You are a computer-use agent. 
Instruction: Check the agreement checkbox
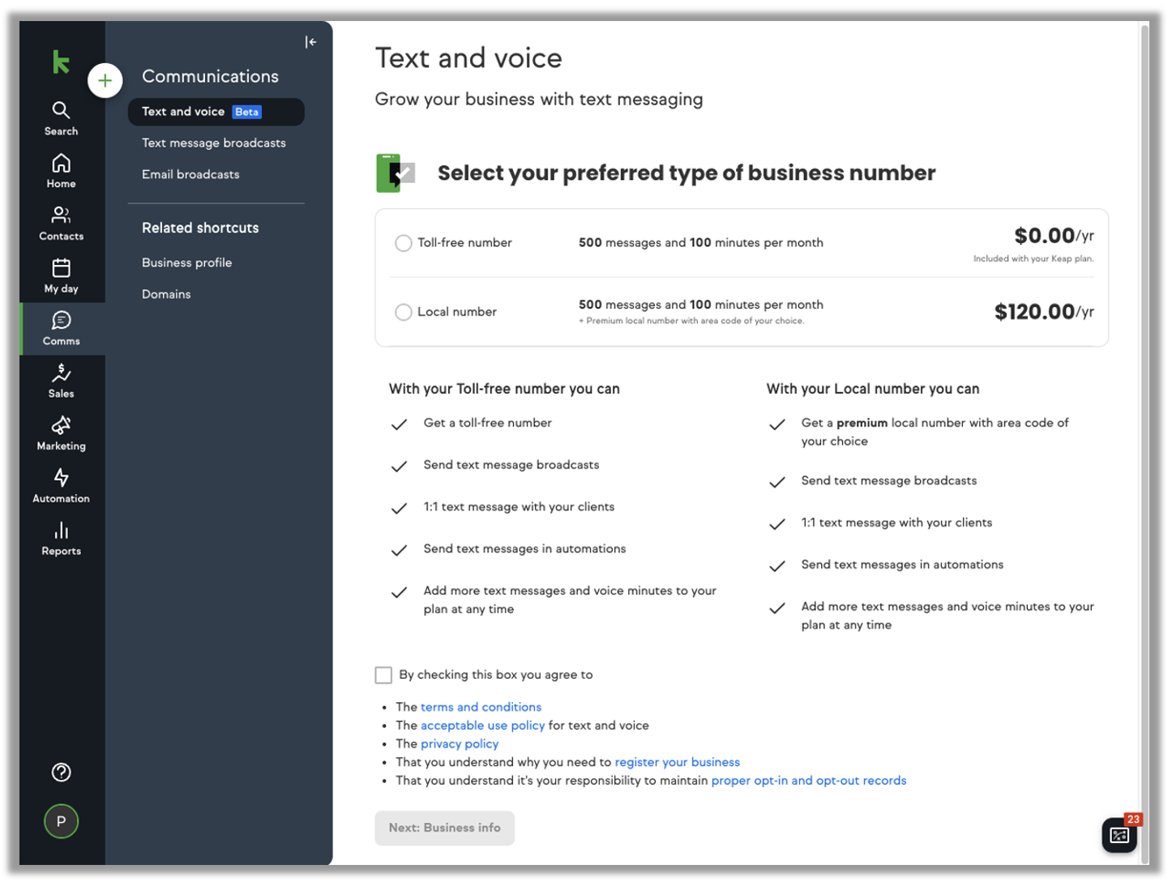383,675
